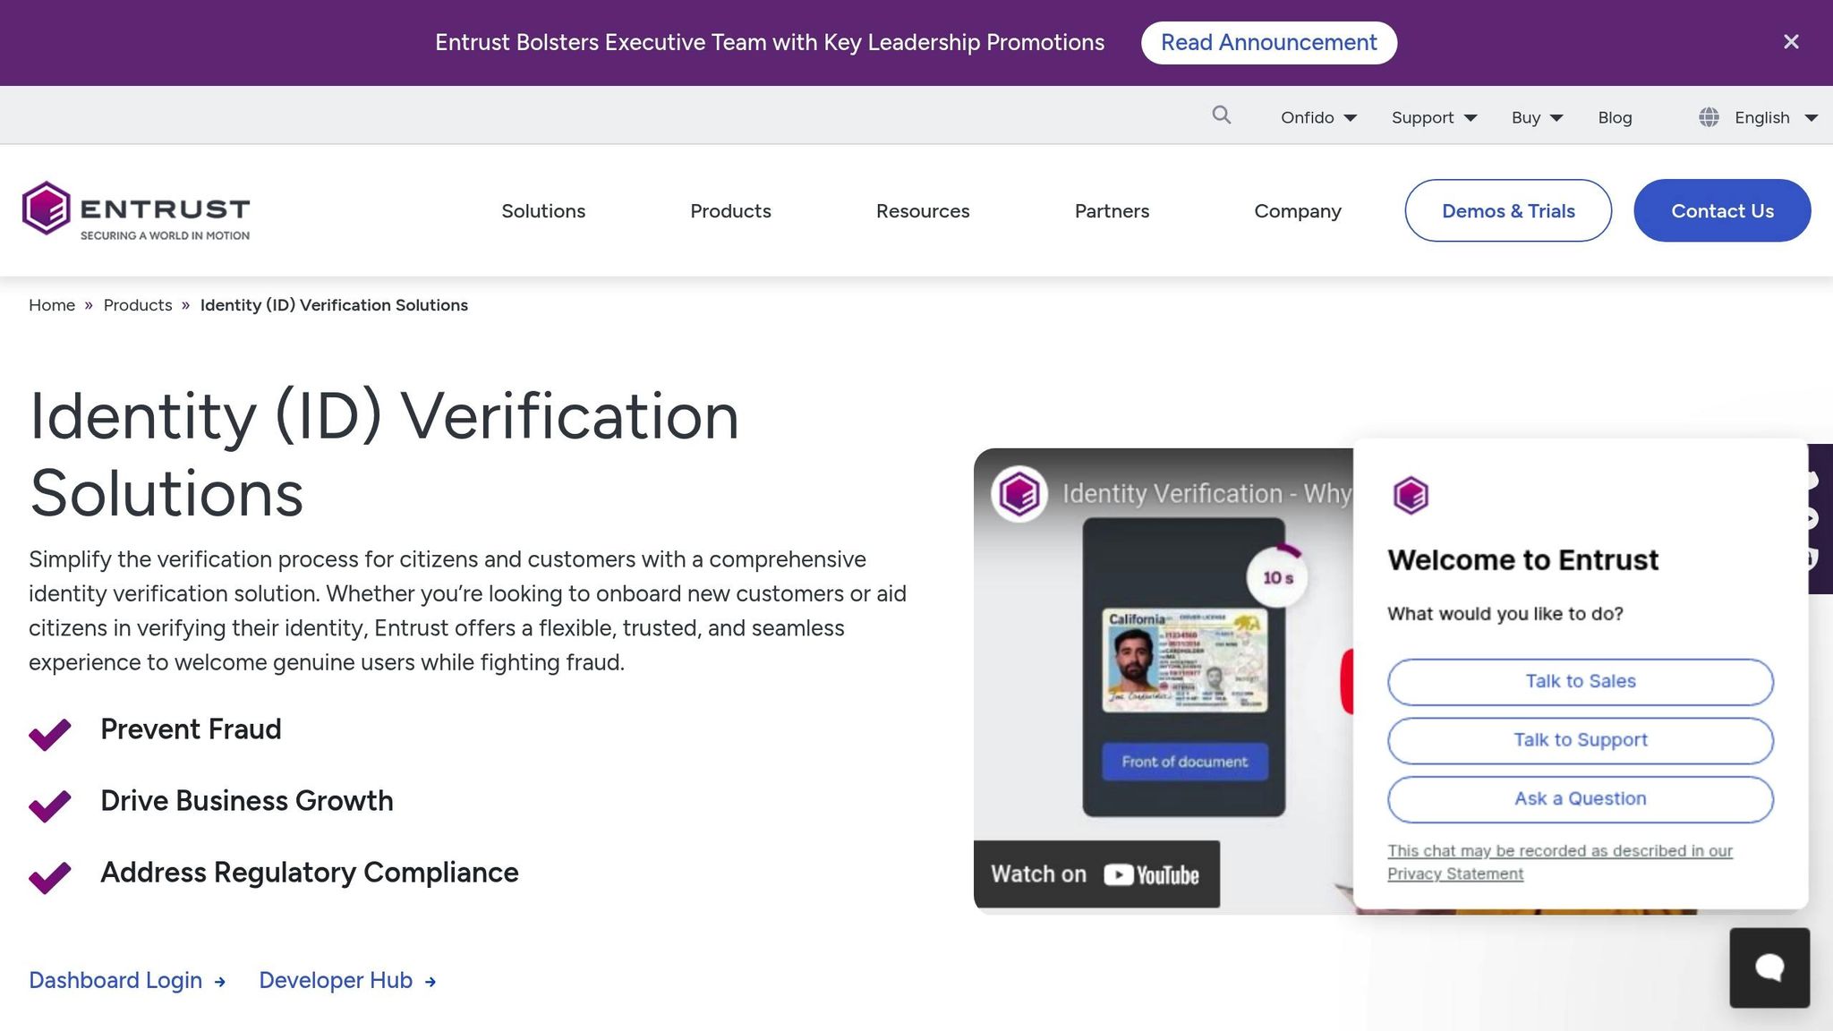
Task: Select Talk to Sales option
Action: (x=1580, y=682)
